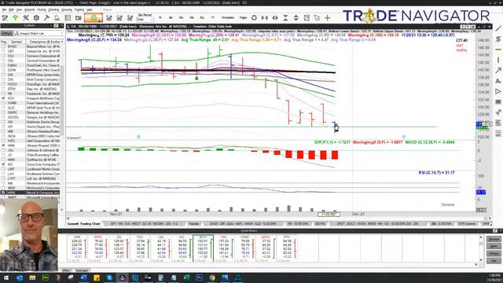Select the IWM quote board cell
The image size is (503, 283).
point(77,248)
